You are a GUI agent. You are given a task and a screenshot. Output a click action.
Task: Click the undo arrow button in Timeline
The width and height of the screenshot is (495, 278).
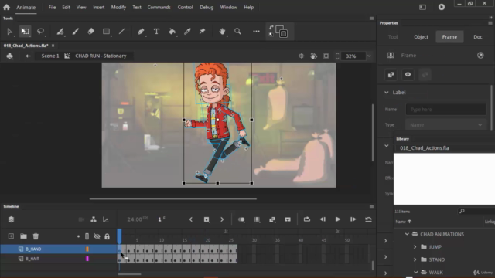click(x=368, y=219)
